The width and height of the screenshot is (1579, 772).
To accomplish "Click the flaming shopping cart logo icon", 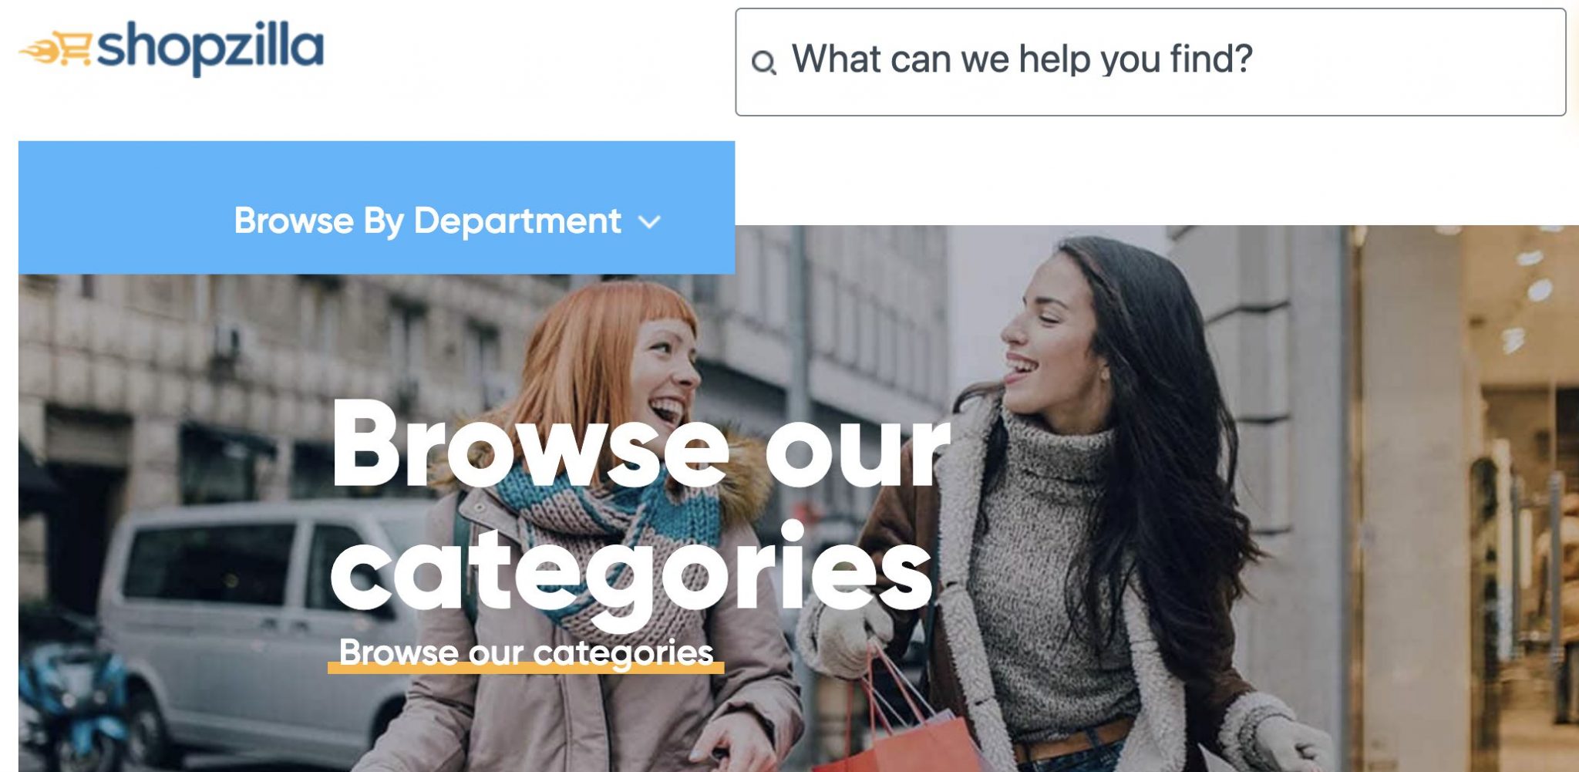I will (x=56, y=49).
